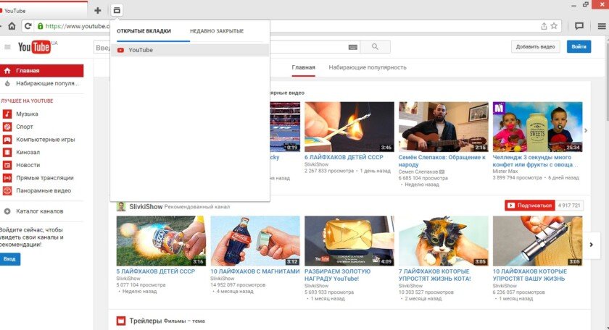
Task: Play the wet kitten video thumbnail
Action: click(x=443, y=241)
